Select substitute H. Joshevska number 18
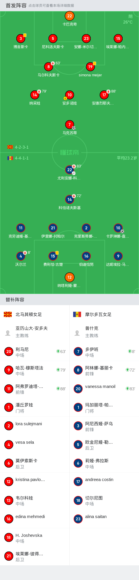This screenshot has height=580, width=139. [35, 537]
